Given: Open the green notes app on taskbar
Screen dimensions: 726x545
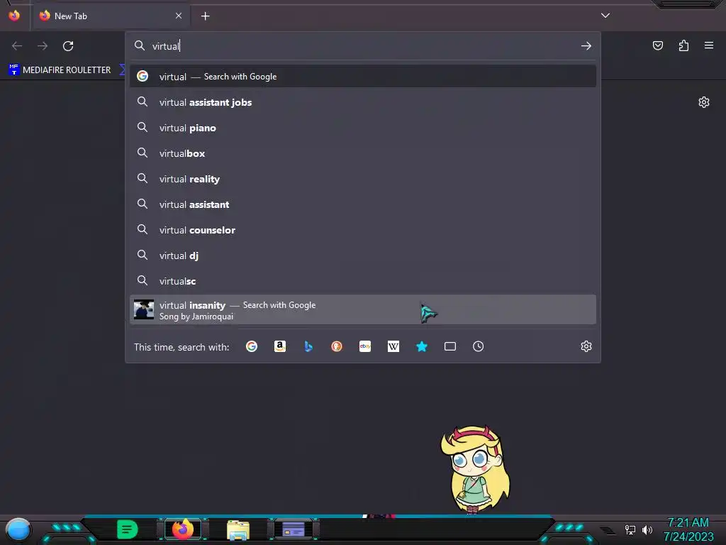Looking at the screenshot, I should point(128,529).
